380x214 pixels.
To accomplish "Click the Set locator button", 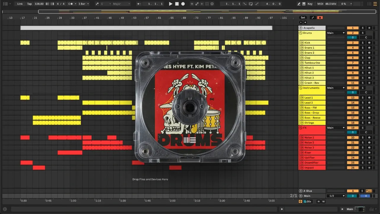I will pos(303,18).
